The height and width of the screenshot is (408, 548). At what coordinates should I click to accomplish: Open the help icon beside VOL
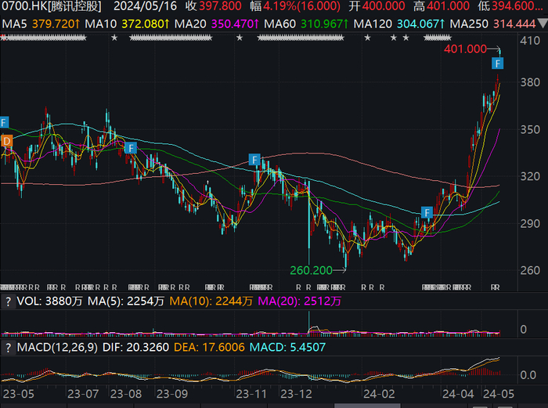(8, 301)
